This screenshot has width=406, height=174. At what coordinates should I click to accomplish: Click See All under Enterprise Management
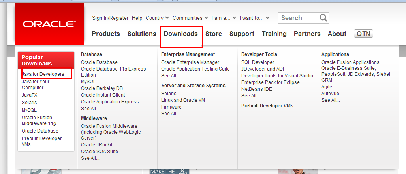point(170,76)
